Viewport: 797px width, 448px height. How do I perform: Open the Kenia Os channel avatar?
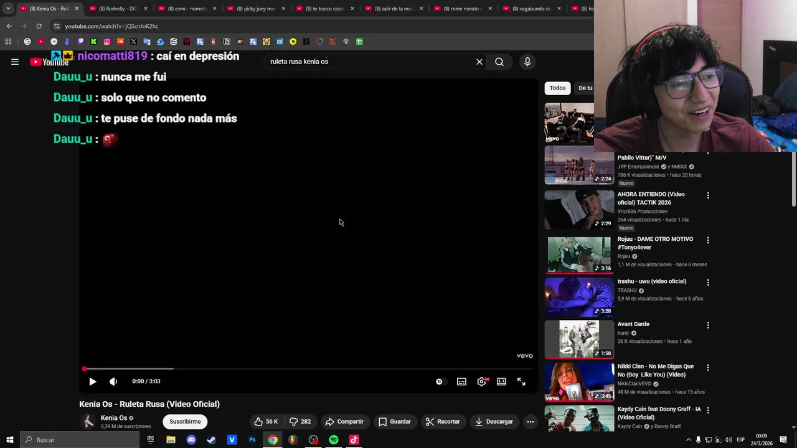tap(88, 421)
